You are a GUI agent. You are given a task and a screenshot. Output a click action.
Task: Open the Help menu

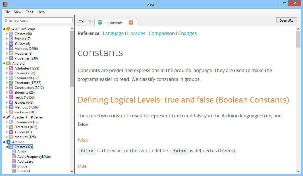click(x=41, y=12)
